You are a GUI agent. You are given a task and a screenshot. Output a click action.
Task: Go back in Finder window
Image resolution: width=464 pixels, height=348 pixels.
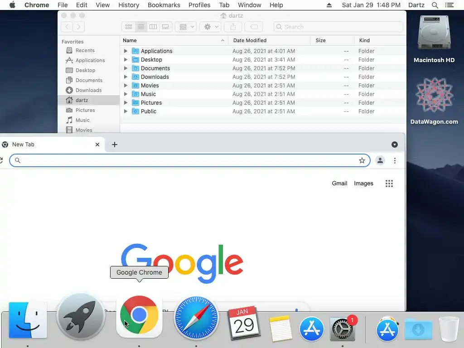67,27
